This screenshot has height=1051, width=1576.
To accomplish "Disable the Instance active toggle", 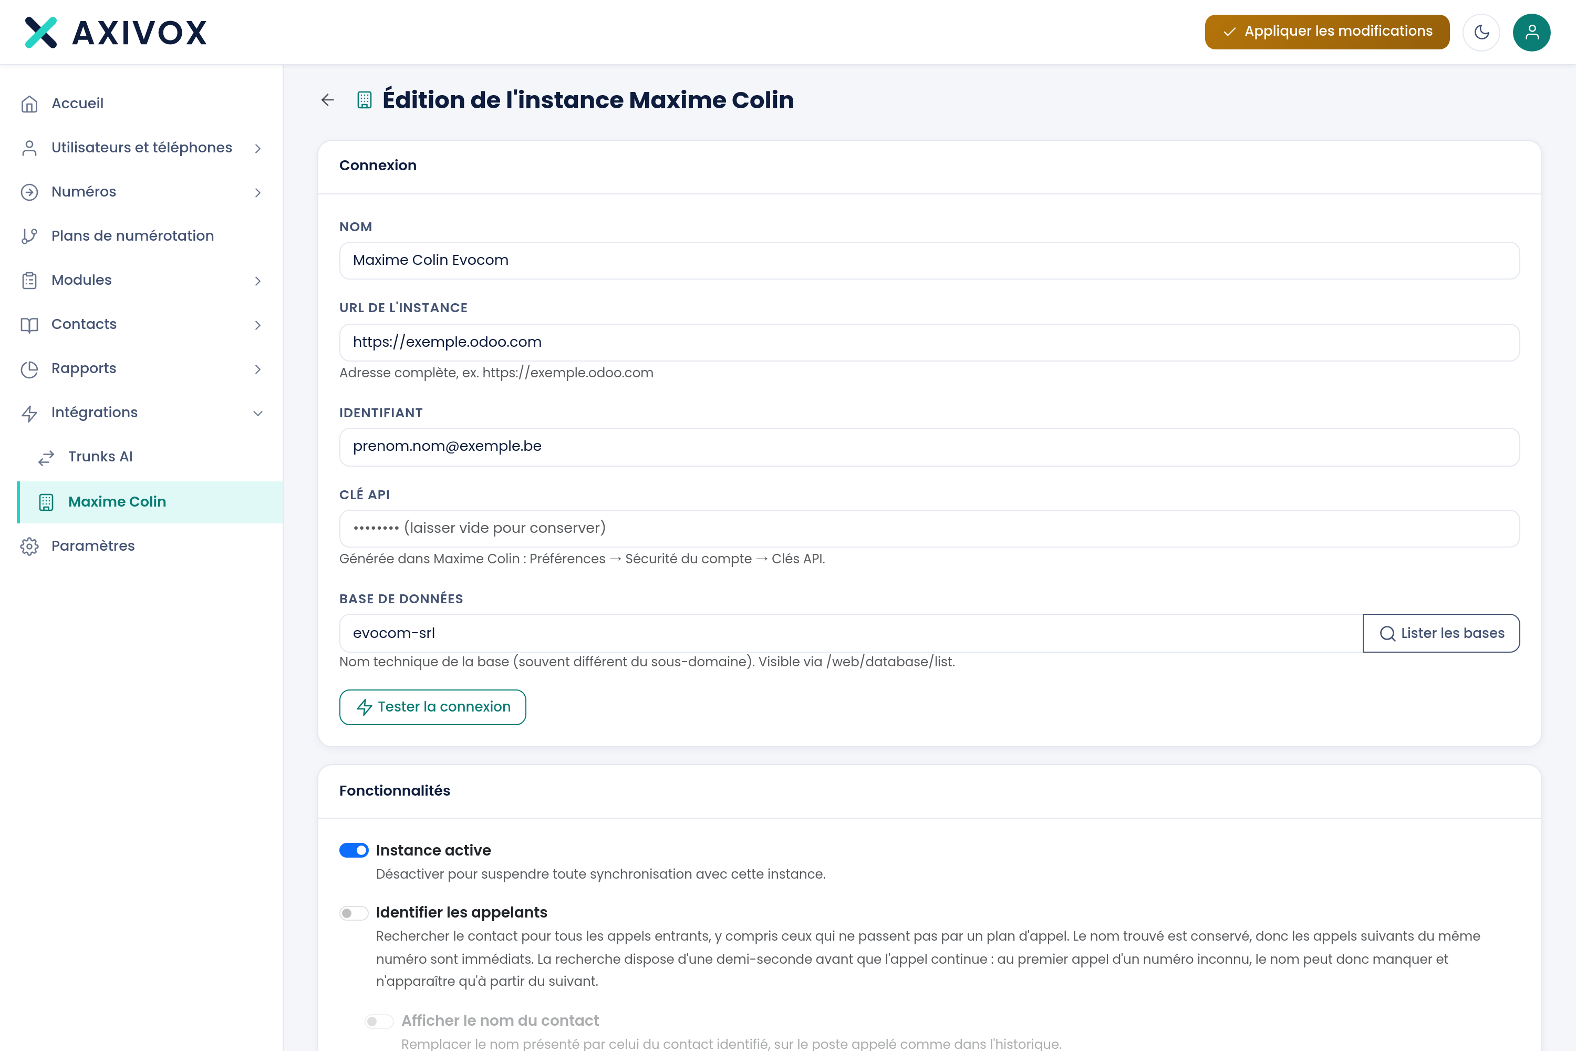I will (354, 850).
